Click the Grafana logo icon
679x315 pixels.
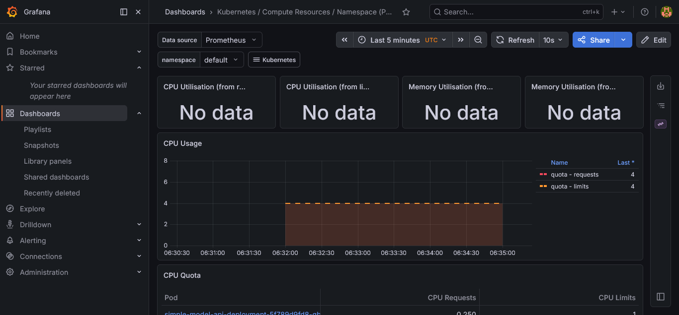12,12
